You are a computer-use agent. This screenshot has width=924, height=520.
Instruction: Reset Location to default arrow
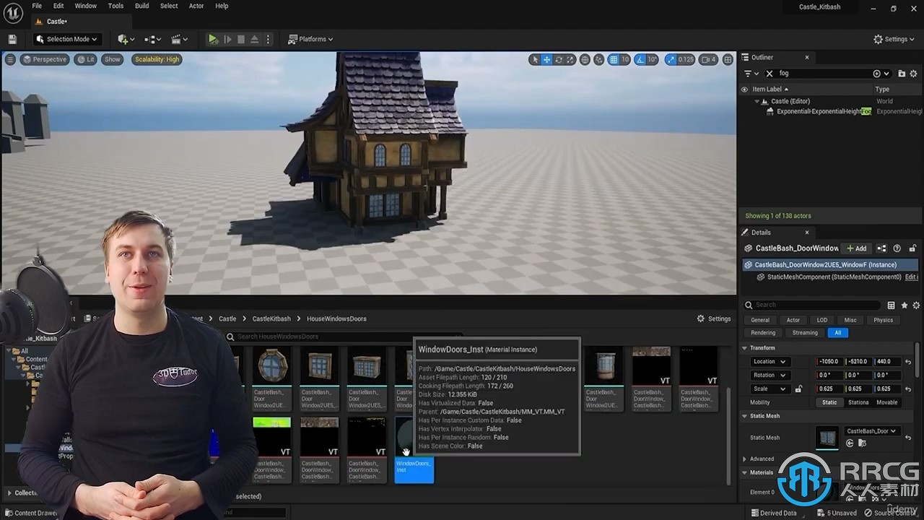point(908,362)
